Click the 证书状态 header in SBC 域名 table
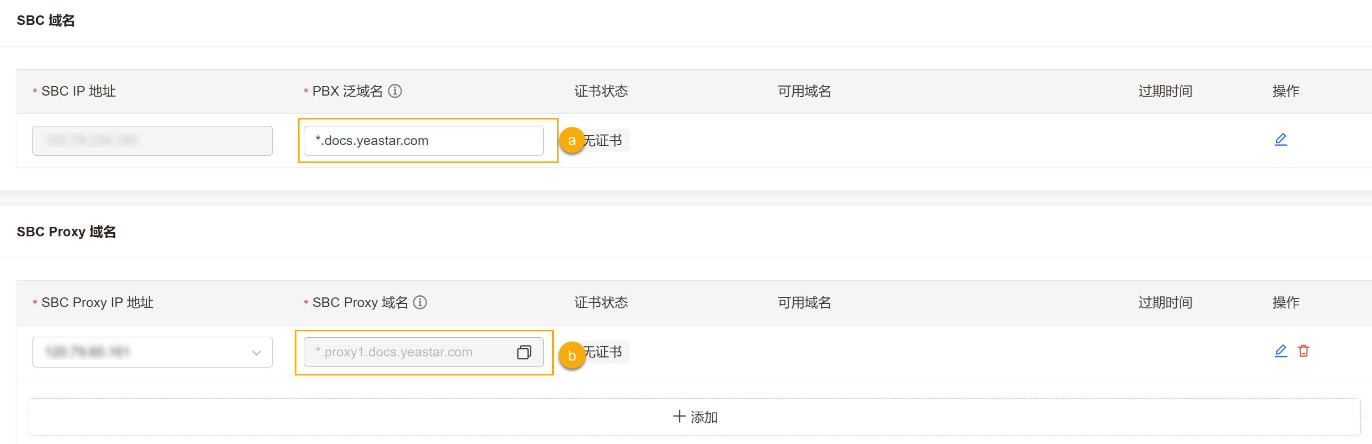 click(601, 91)
